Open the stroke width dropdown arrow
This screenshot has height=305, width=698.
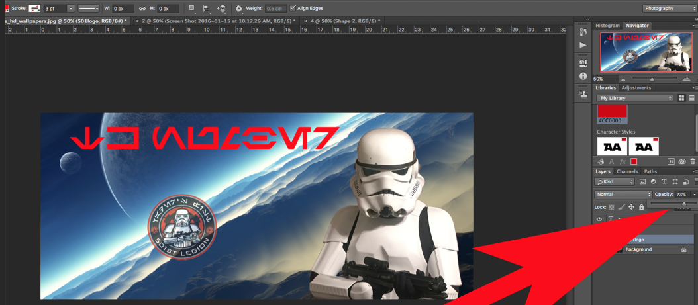pos(72,9)
